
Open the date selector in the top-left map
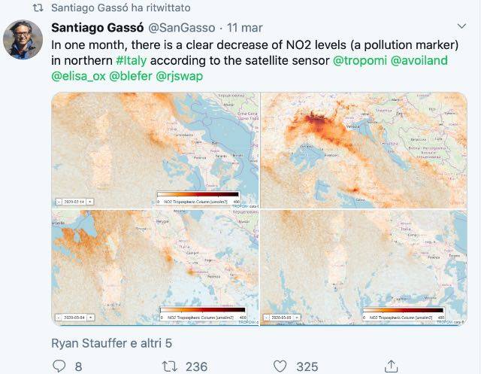click(74, 201)
